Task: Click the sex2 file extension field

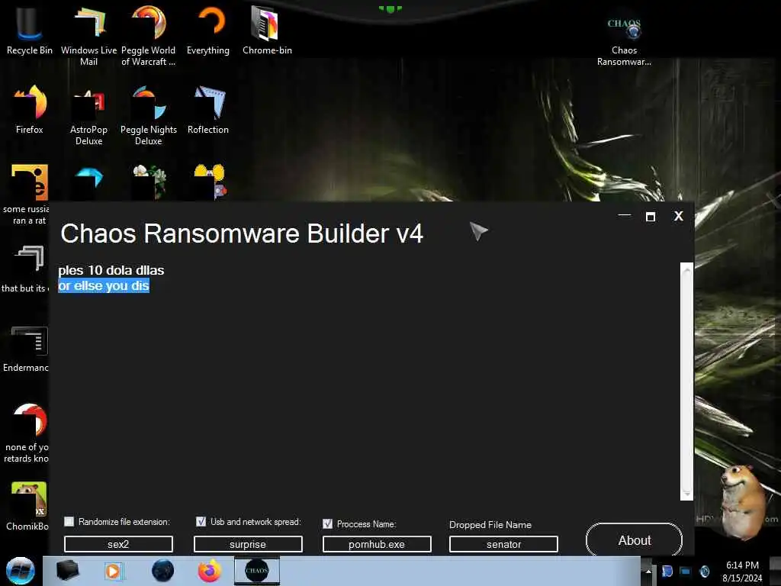Action: (x=118, y=544)
